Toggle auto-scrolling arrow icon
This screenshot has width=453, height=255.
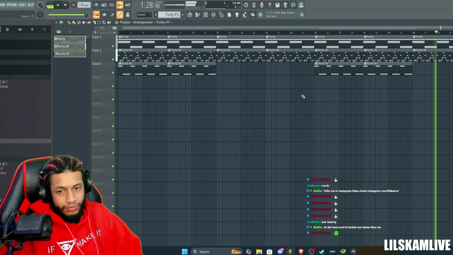(104, 15)
